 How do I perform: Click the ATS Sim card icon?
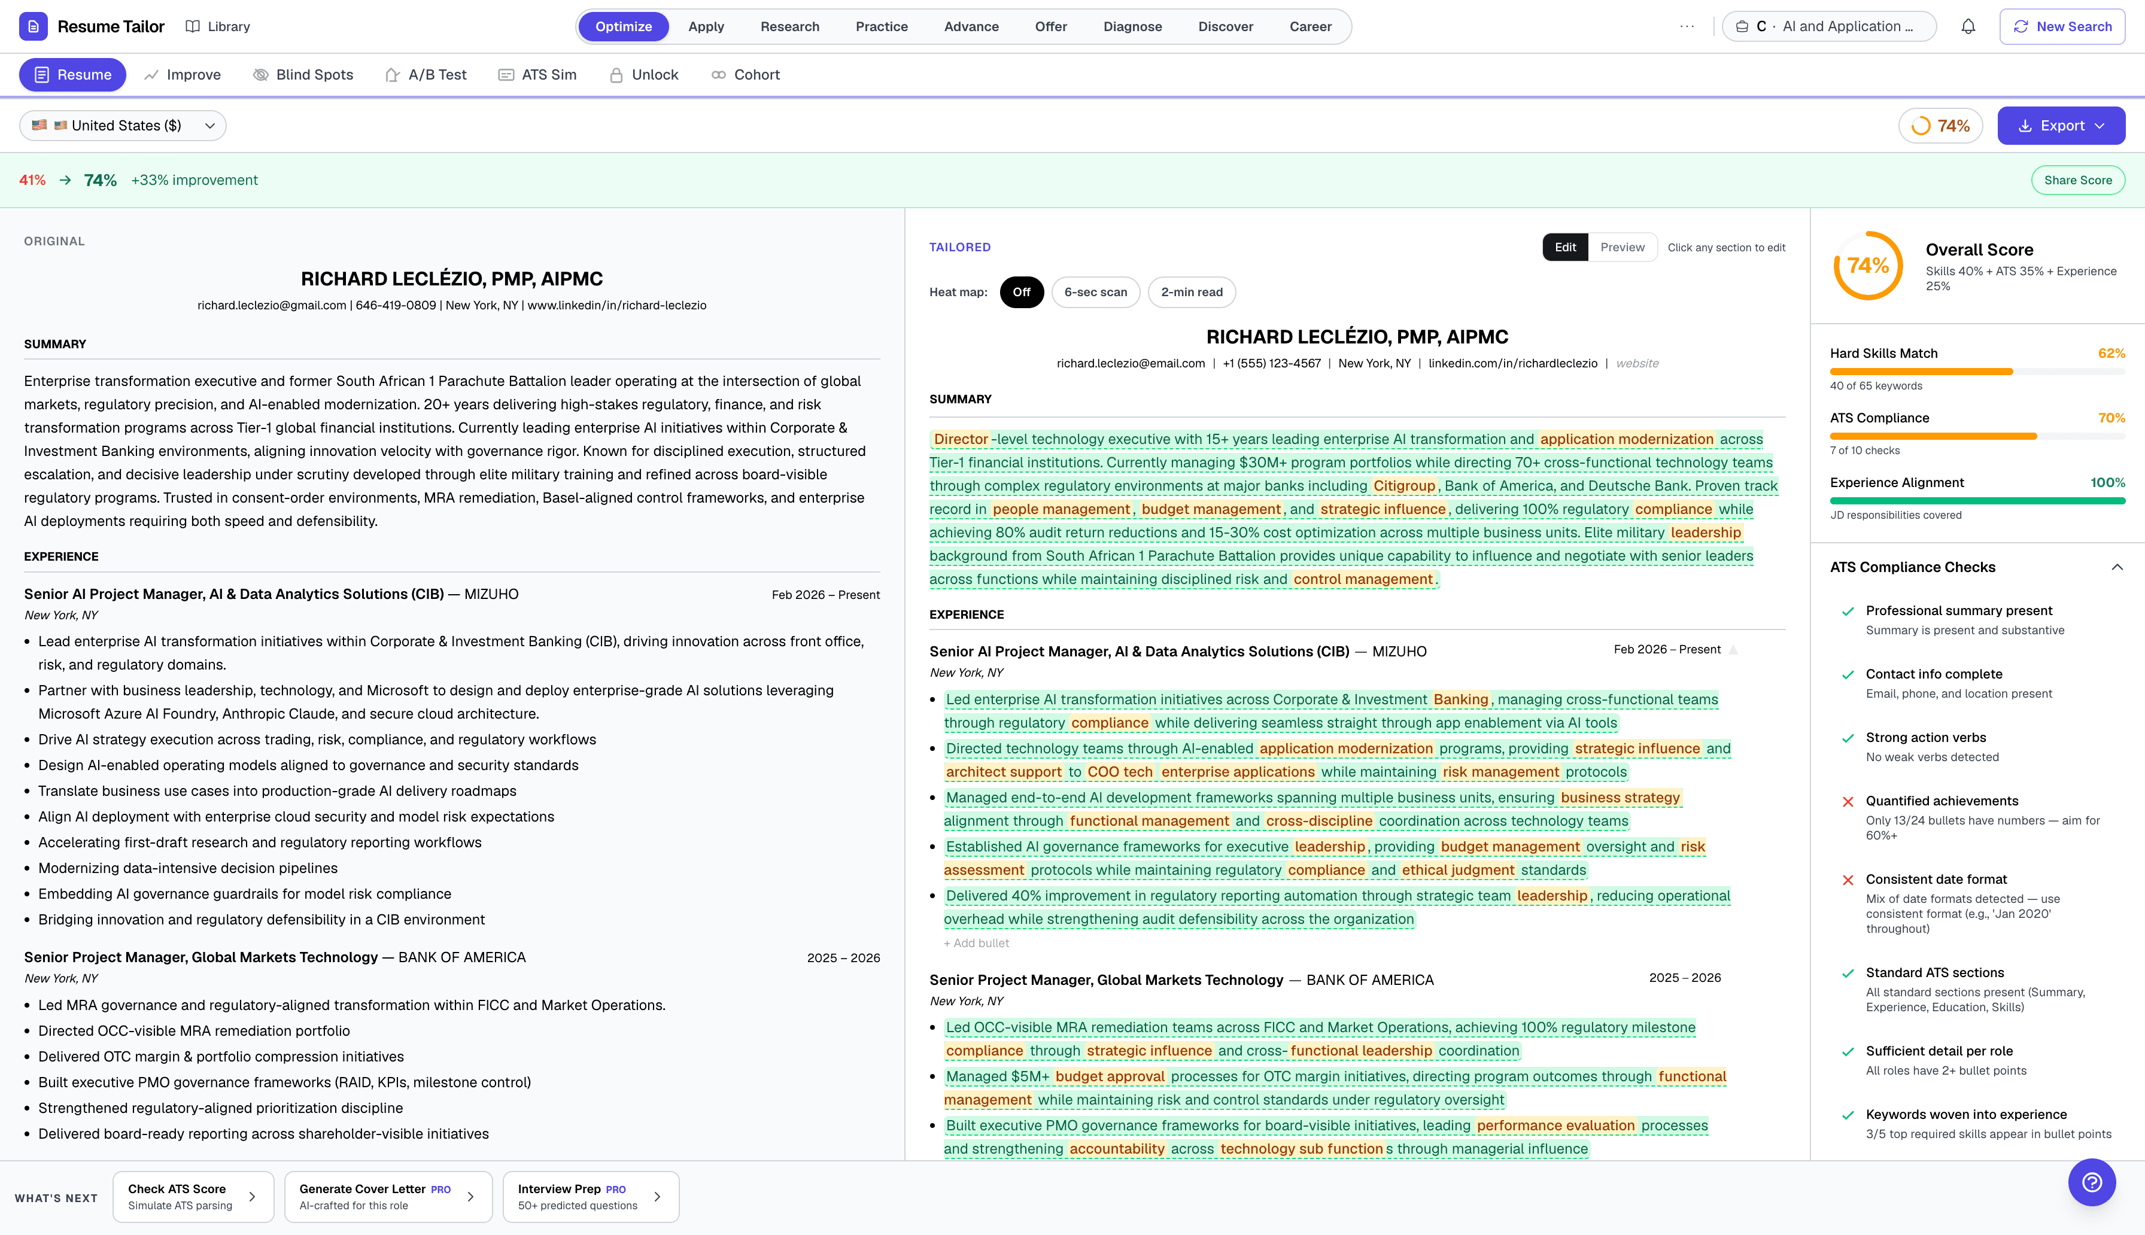point(506,75)
